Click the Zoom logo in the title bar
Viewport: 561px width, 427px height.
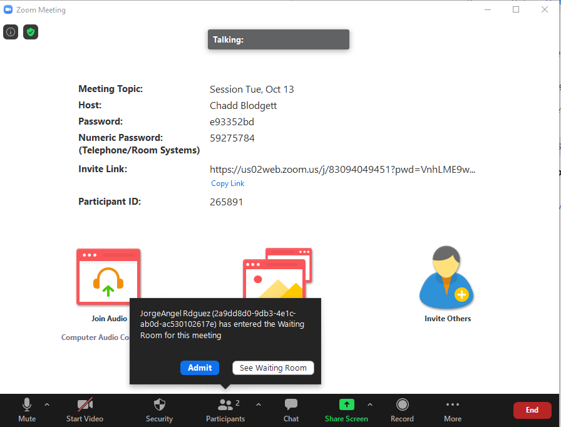coord(8,9)
